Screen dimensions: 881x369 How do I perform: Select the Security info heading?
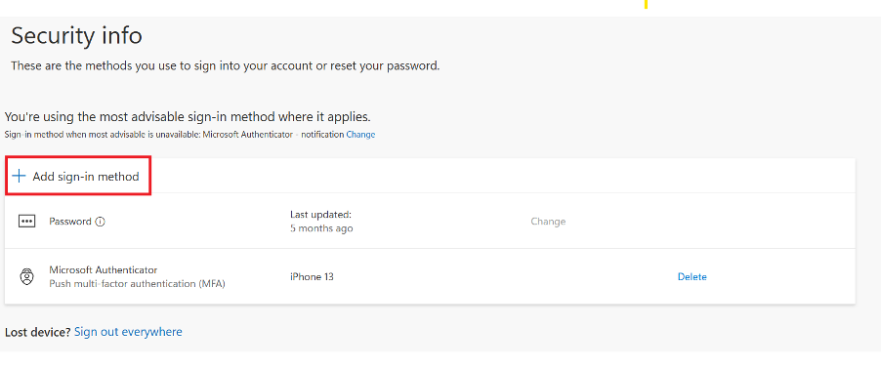point(76,36)
